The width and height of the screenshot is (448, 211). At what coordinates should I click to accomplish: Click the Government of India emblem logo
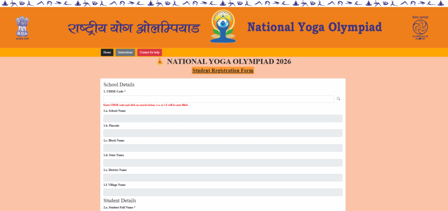22,27
